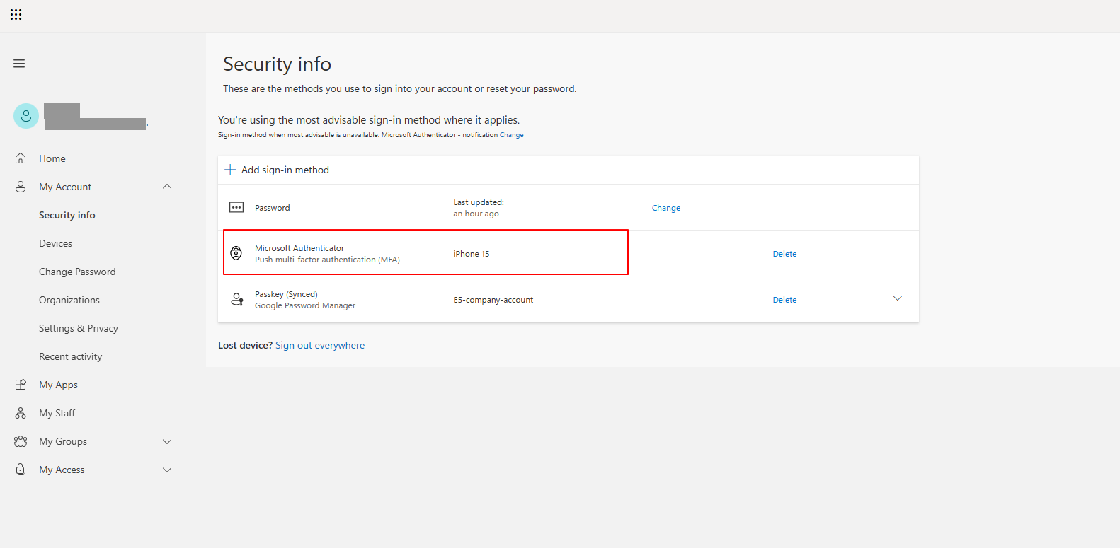The width and height of the screenshot is (1120, 548).
Task: Click Change link in the Password row
Action: tap(666, 208)
